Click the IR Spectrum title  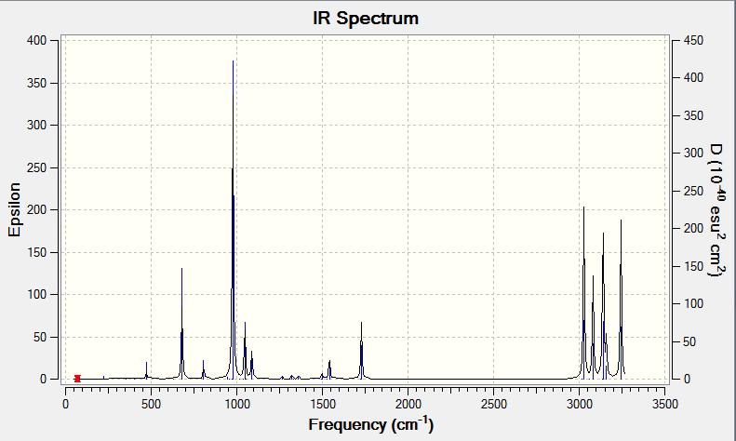365,19
